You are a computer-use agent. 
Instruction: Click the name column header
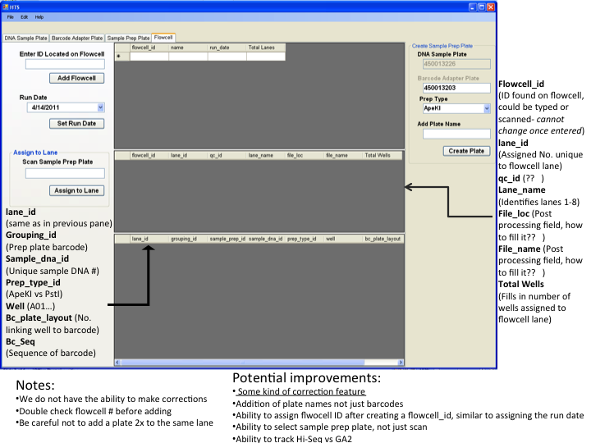coord(188,48)
